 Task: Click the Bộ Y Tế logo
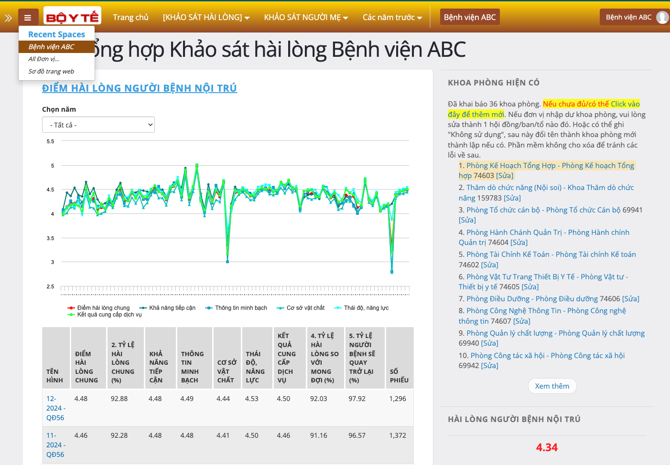72,17
